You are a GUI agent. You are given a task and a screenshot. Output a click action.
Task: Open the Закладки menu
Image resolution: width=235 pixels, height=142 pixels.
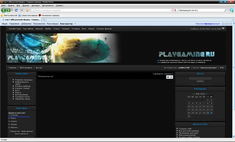click(x=36, y=6)
